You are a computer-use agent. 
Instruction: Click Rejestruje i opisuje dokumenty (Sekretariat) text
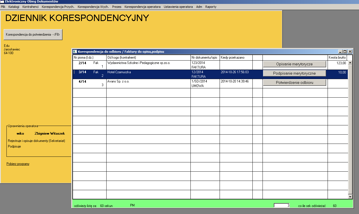(x=36, y=141)
